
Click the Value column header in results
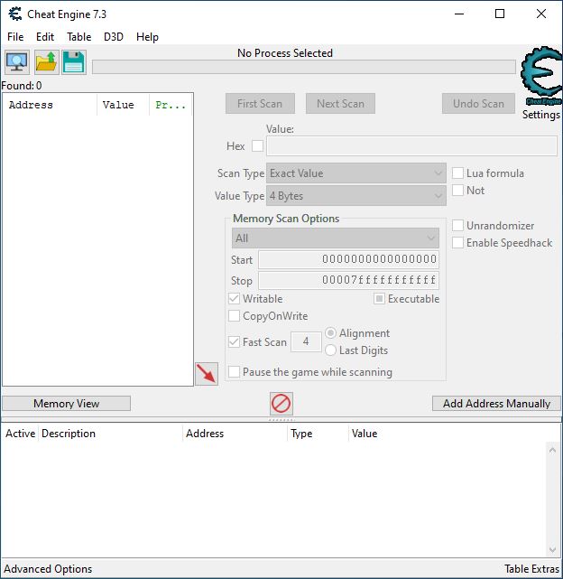pyautogui.click(x=124, y=105)
